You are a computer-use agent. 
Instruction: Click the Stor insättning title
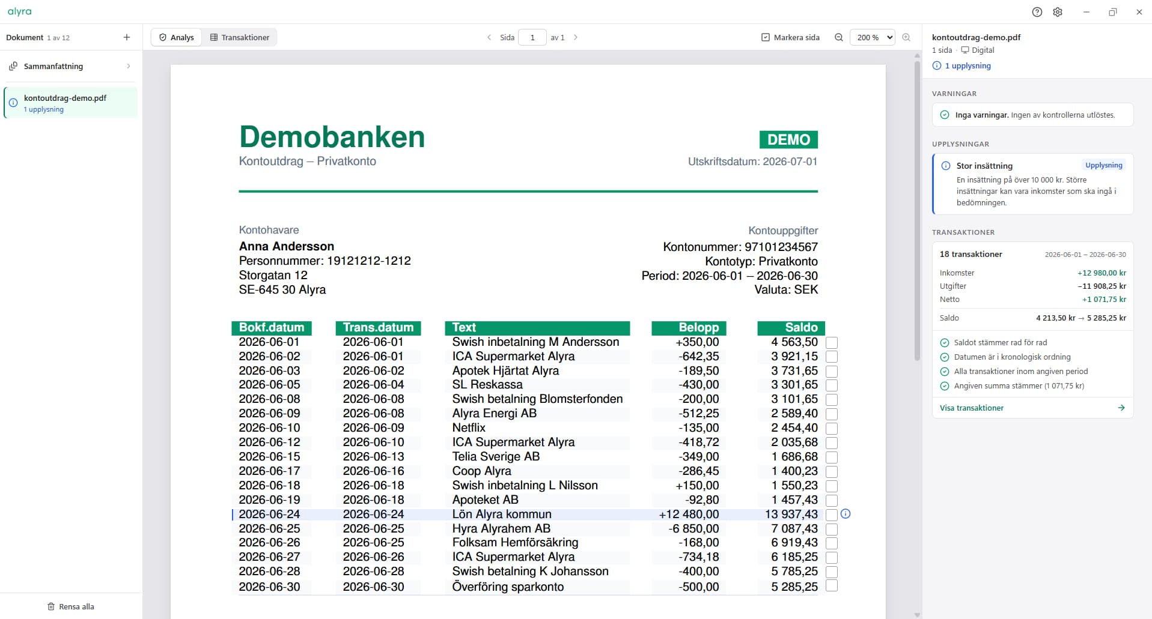tap(984, 166)
